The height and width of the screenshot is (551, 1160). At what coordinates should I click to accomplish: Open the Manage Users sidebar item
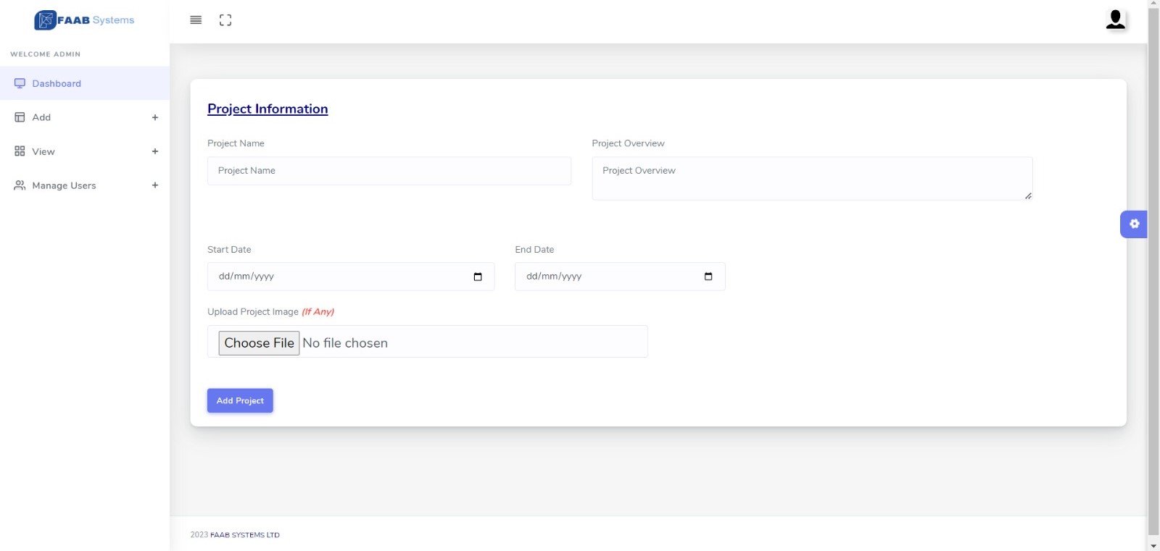click(x=64, y=185)
